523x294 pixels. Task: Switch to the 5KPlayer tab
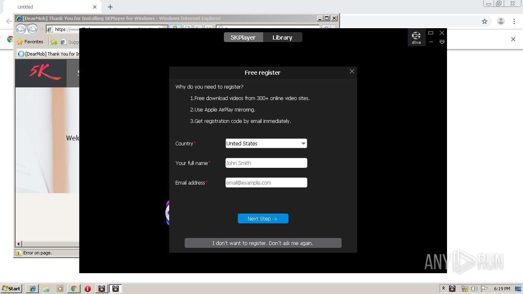243,37
